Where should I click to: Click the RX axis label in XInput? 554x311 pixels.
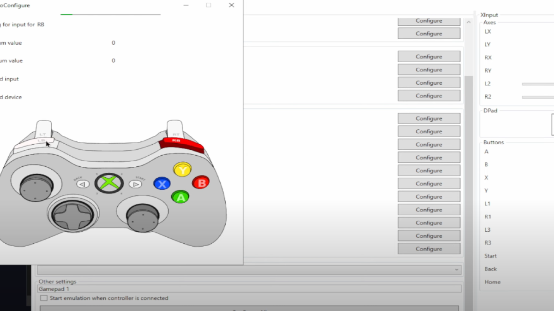488,58
